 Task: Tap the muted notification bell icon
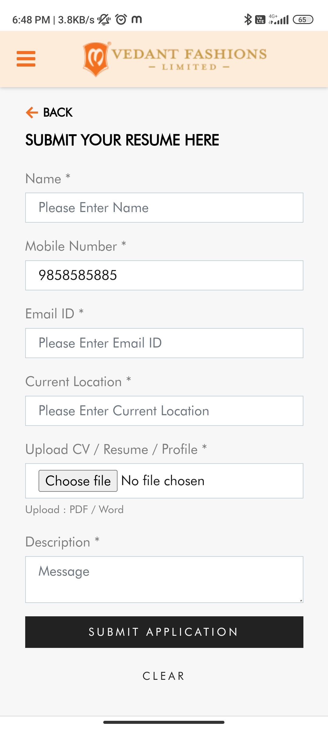click(x=104, y=19)
